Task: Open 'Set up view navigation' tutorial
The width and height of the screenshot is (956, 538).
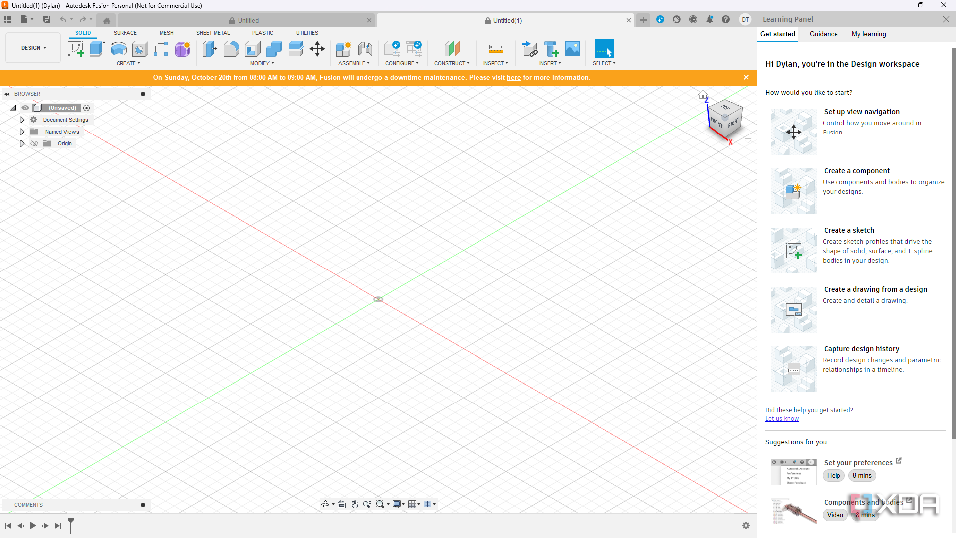Action: [x=861, y=112]
